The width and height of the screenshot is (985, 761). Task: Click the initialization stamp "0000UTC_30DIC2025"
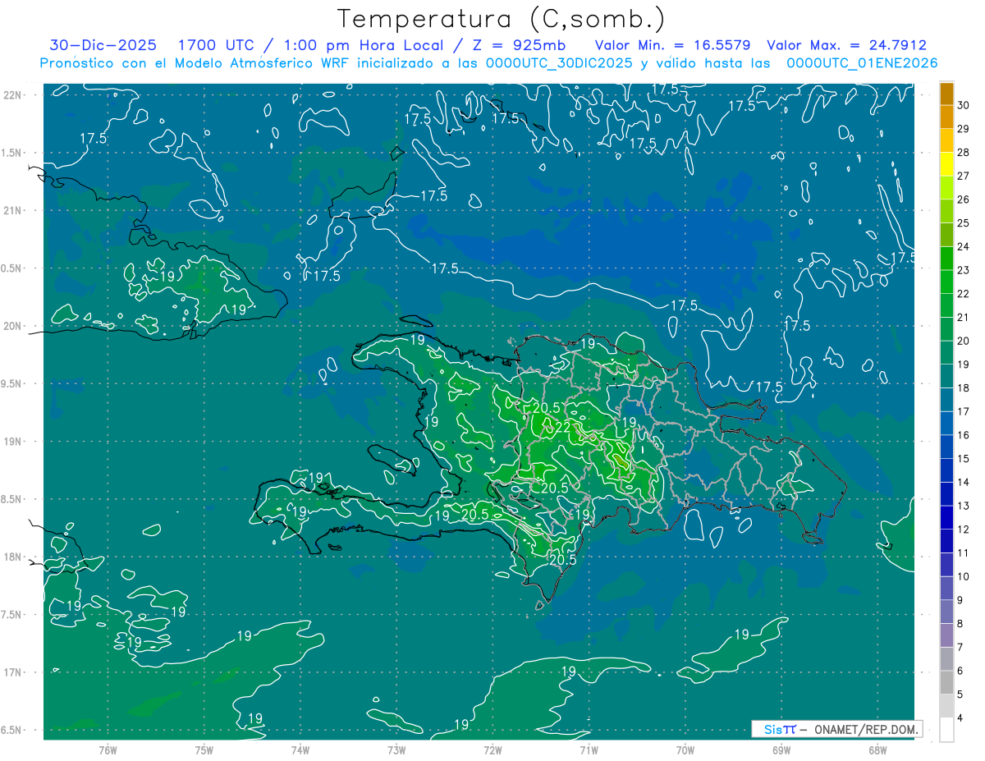tap(559, 63)
